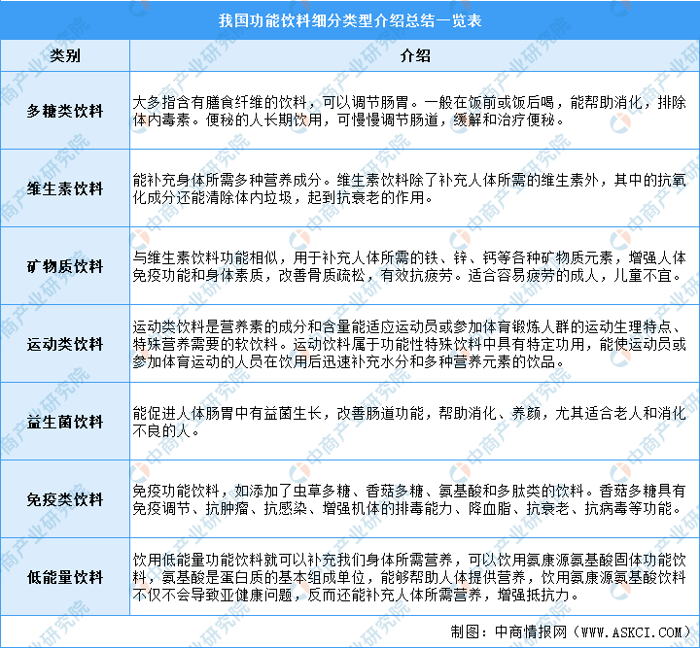
Task: Click the description starting 免疫功能饮料，如添加了虫草多糖
Action: [x=409, y=499]
